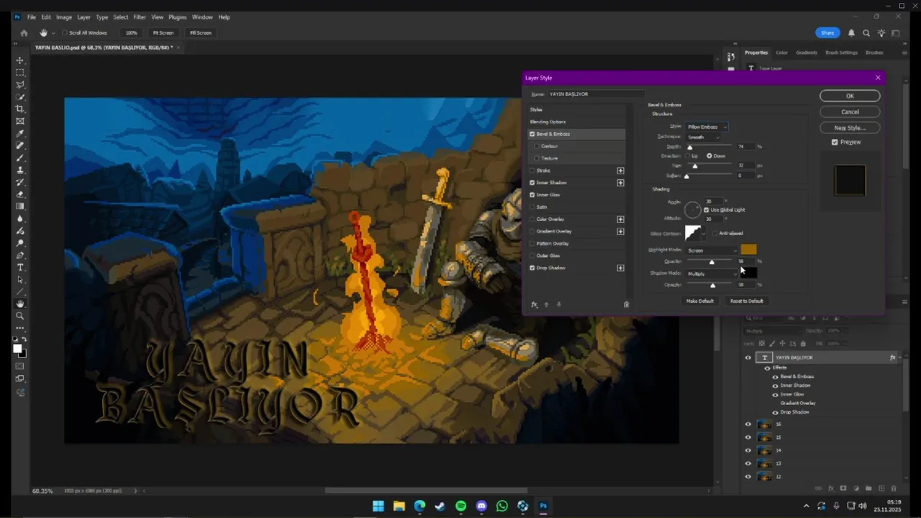
Task: Uncheck Use Global Light
Action: 707,209
